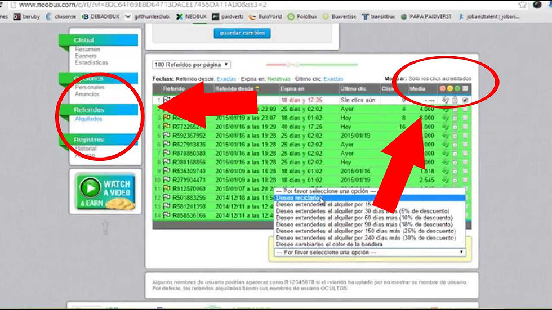Open the DEBADIBUX bookmark
Viewport: 552px width, 310px height.
coord(101,16)
